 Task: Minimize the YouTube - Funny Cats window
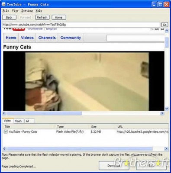point(154,4)
